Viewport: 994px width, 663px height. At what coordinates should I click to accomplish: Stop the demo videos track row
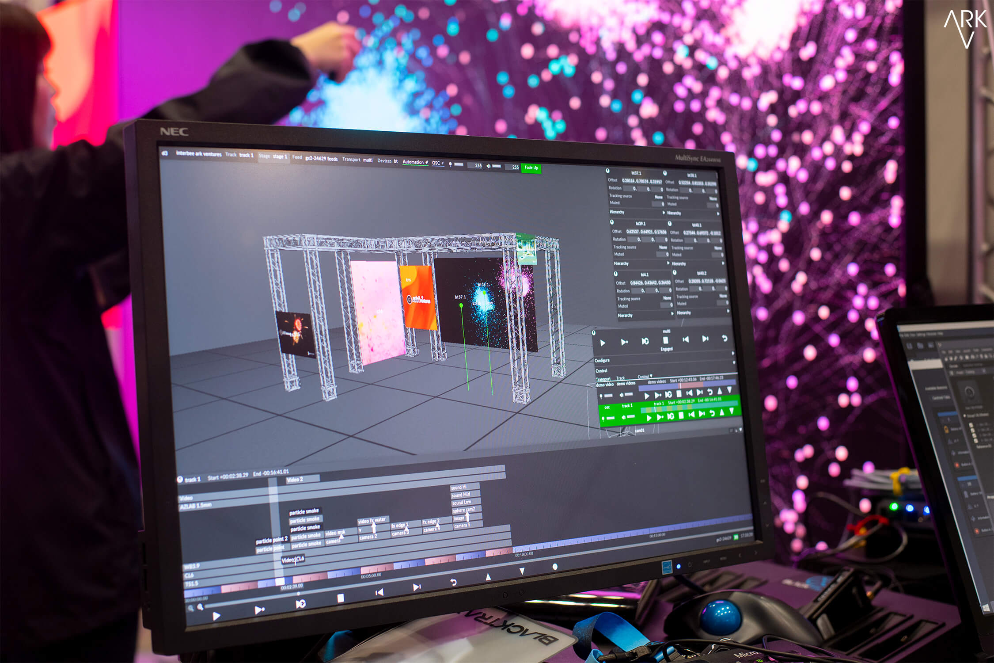(x=679, y=393)
